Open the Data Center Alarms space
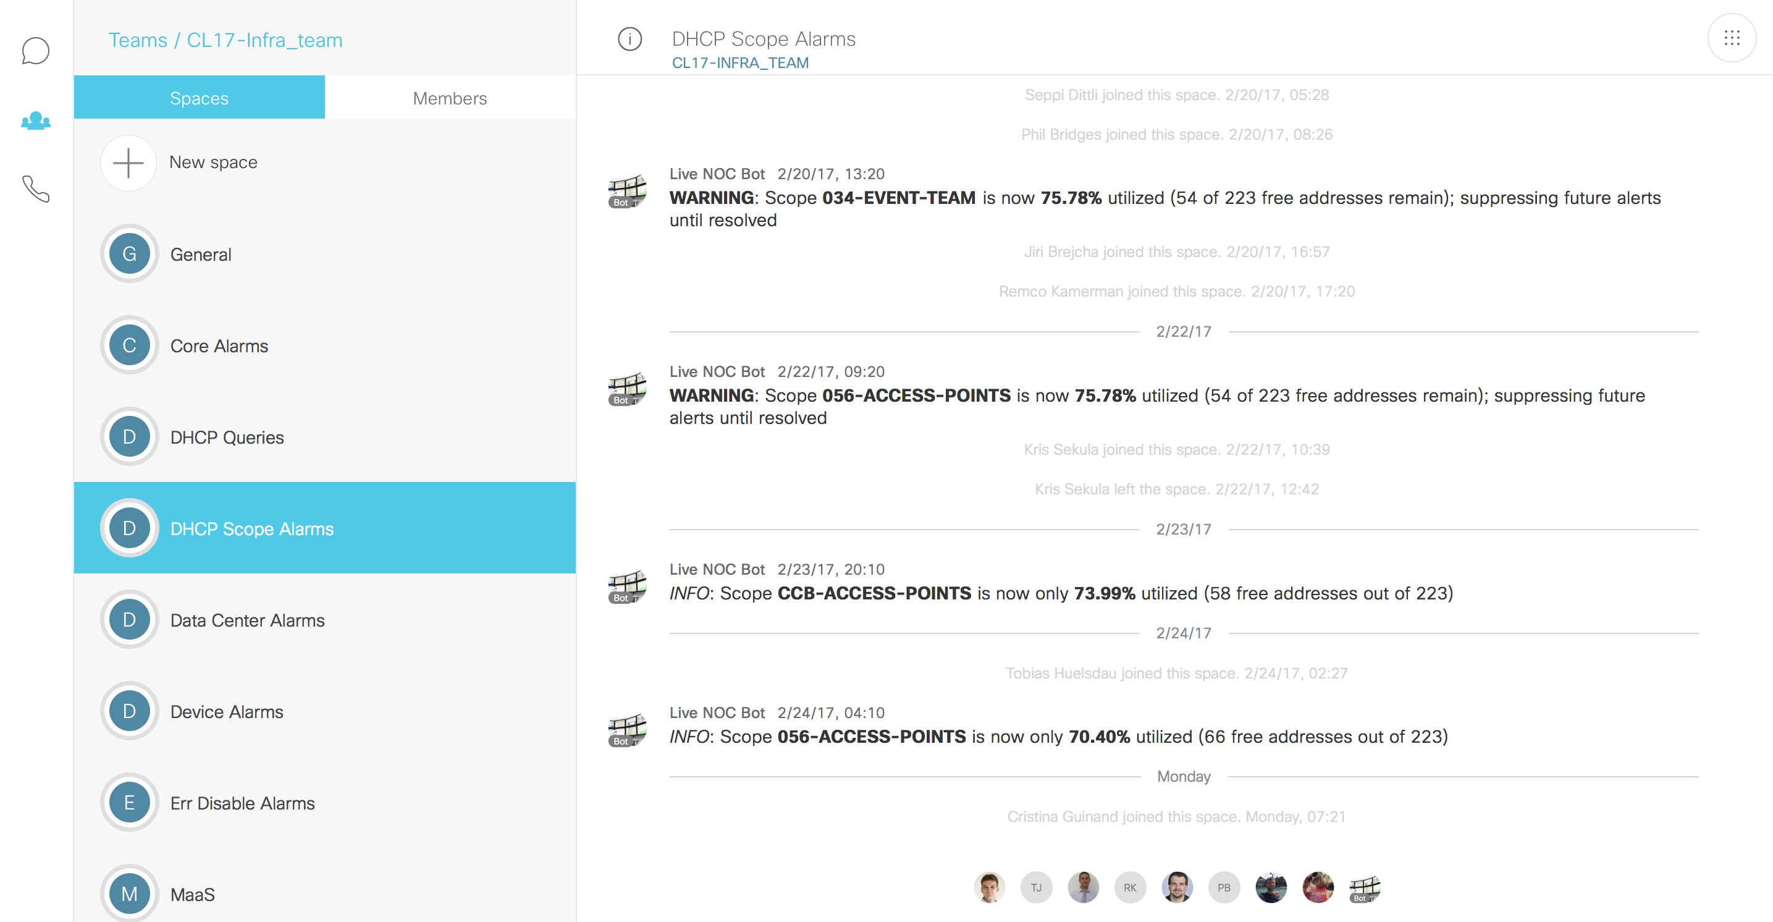The width and height of the screenshot is (1773, 922). point(325,620)
